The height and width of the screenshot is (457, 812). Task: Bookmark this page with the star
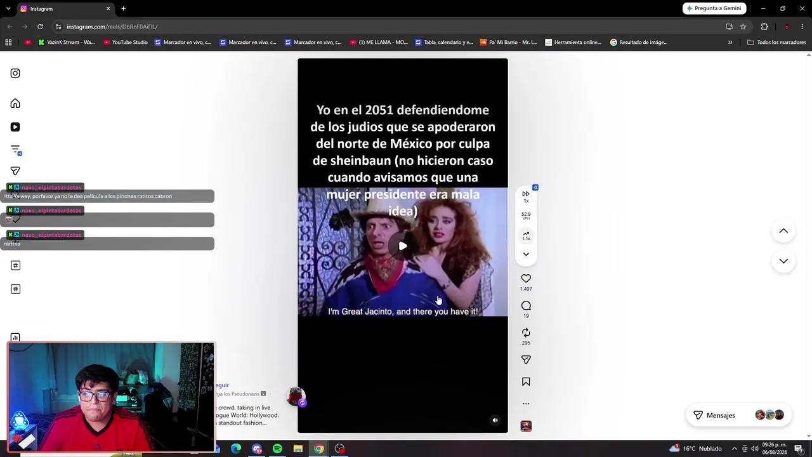pos(743,27)
